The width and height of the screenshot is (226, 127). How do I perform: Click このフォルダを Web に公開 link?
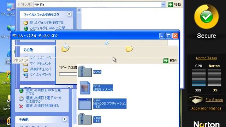click(x=48, y=28)
